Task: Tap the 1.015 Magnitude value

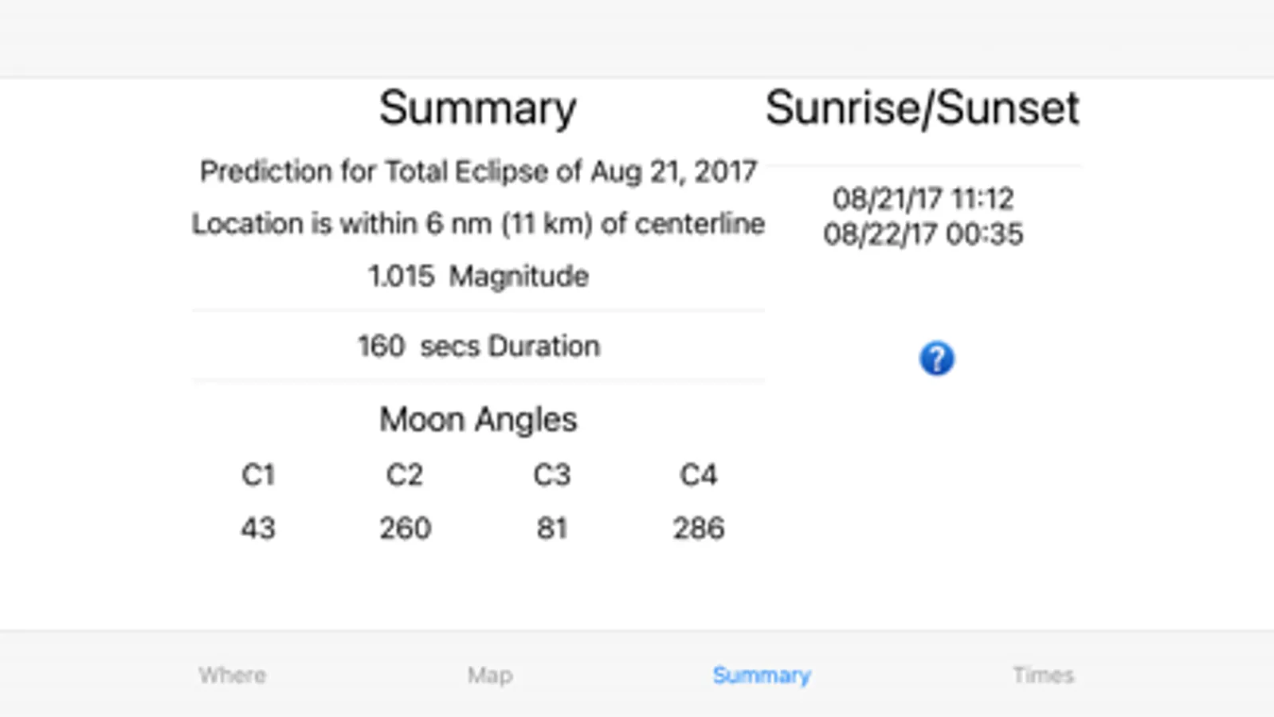Action: click(x=477, y=276)
